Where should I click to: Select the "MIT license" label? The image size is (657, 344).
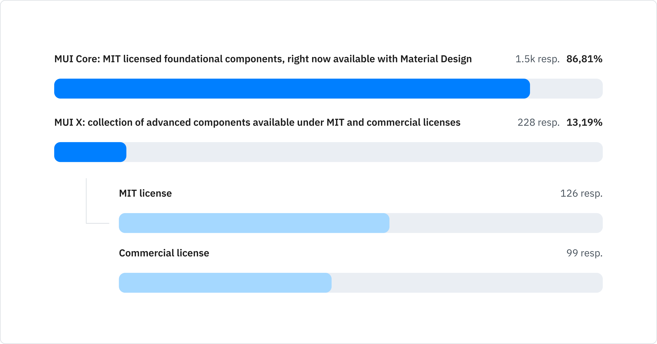point(145,193)
